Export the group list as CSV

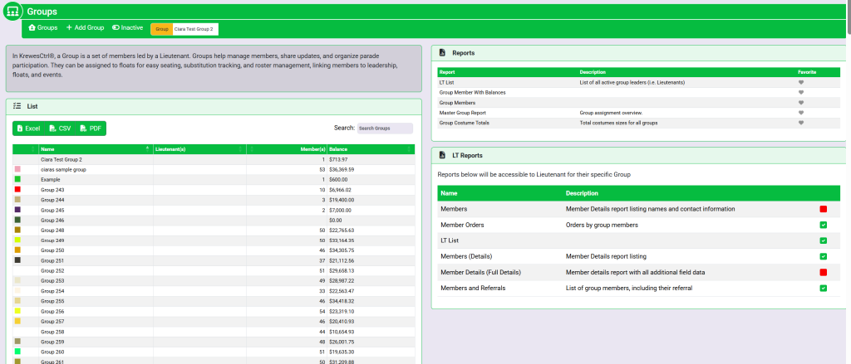[x=60, y=129]
